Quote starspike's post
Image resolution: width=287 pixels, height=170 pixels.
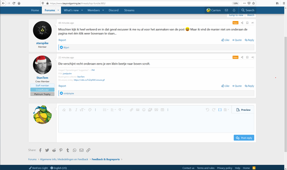[x=237, y=40]
